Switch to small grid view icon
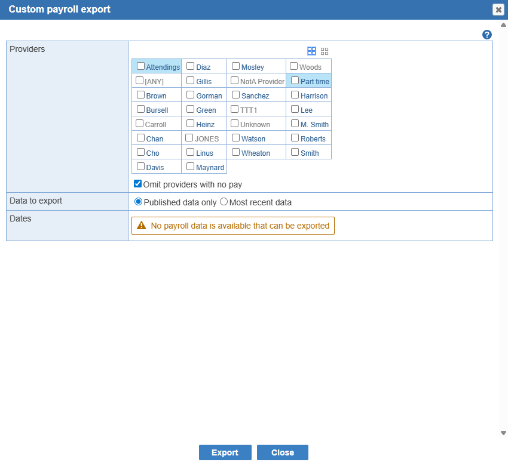Image resolution: width=508 pixels, height=465 pixels. click(325, 51)
